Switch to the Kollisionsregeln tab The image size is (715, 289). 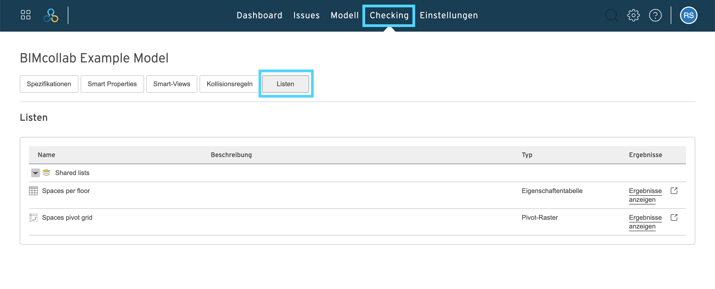[230, 84]
